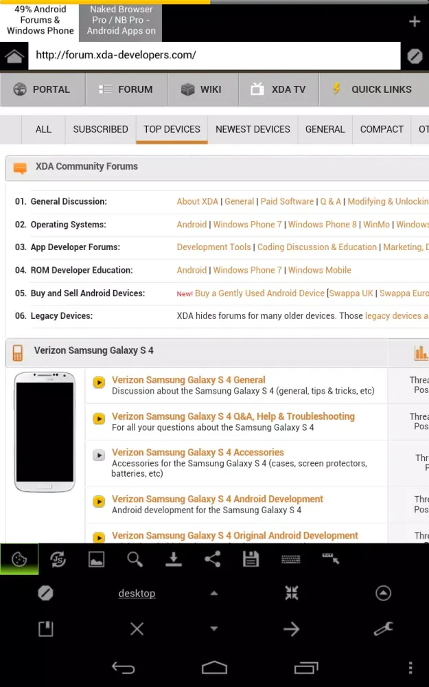Tap Verizon Samsung Galaxy S 4 header
Viewport: 429px width, 687px height.
click(x=93, y=350)
